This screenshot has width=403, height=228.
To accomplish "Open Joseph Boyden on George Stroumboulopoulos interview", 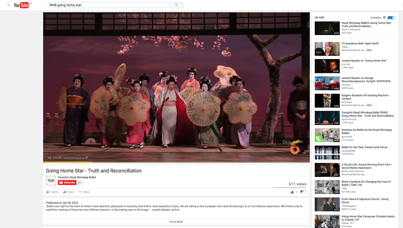I will coord(366,80).
